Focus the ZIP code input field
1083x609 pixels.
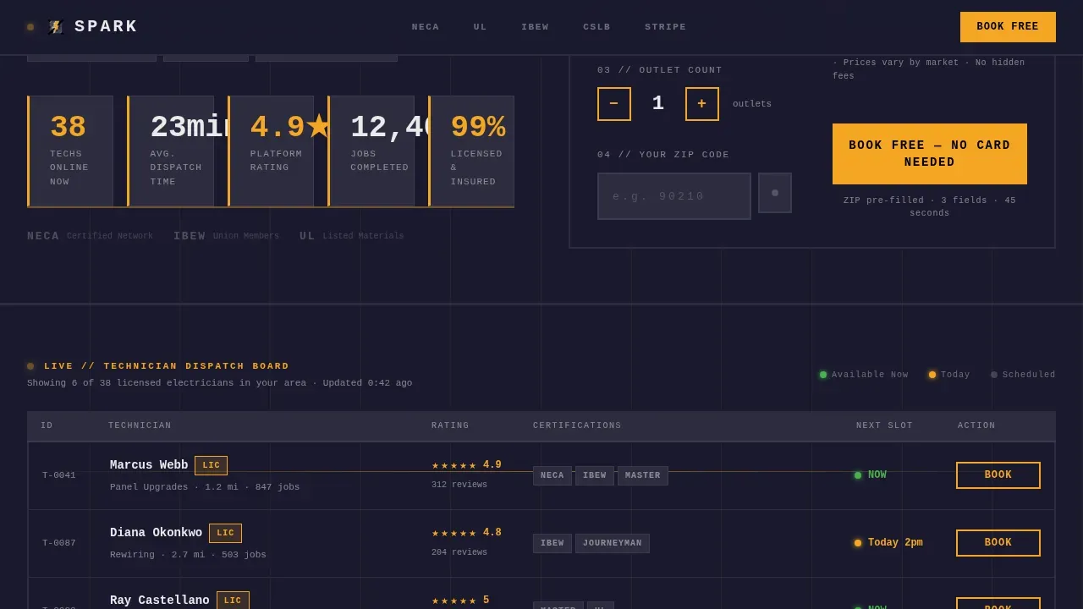674,196
